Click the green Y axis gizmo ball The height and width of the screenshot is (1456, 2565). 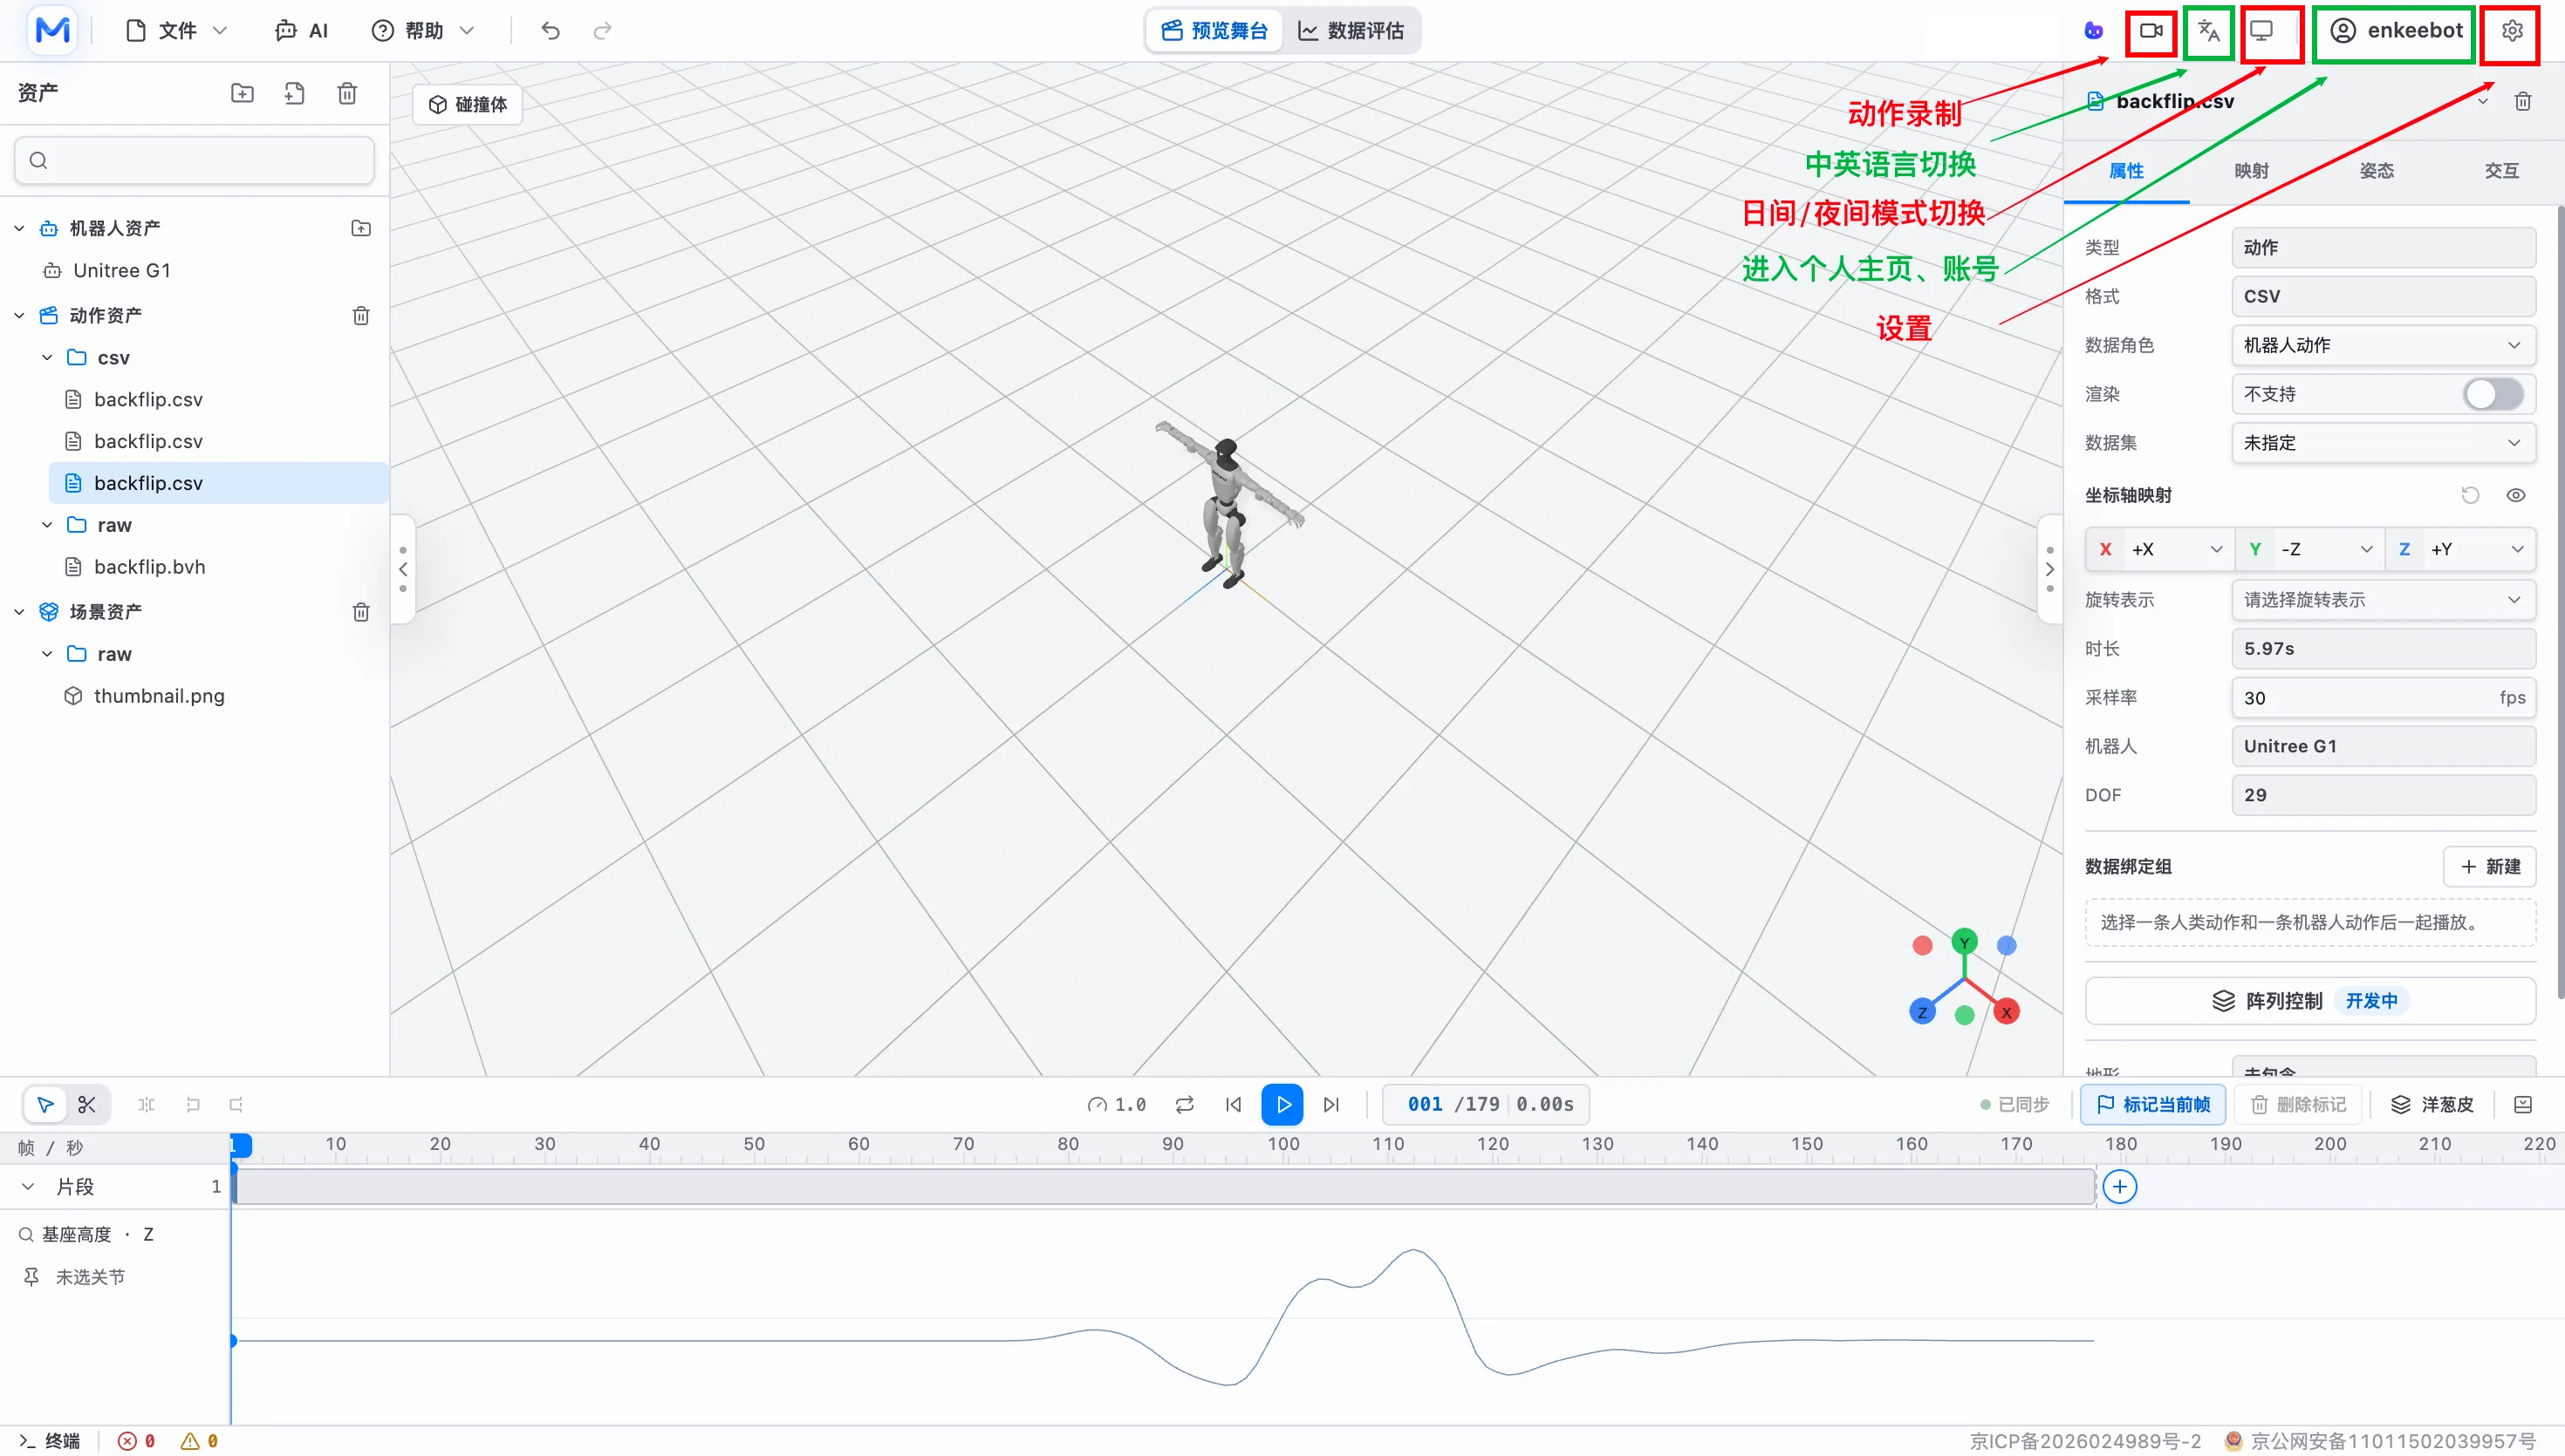pyautogui.click(x=1964, y=942)
